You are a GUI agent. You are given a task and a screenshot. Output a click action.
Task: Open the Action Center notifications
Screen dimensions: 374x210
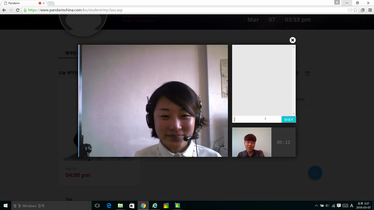click(339, 205)
